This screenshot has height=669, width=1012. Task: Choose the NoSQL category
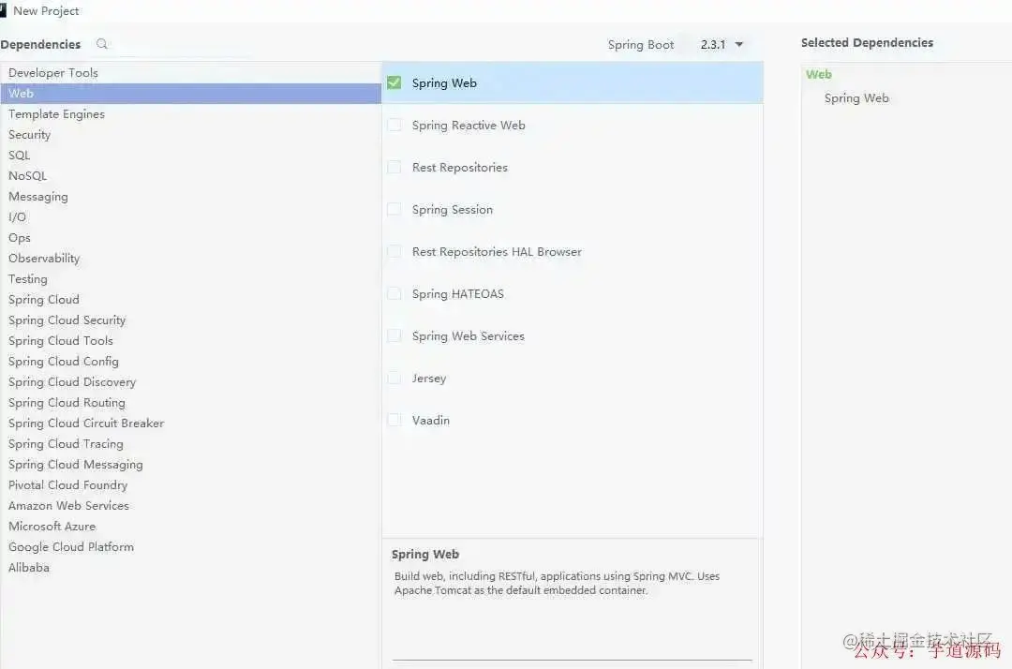pos(191,176)
